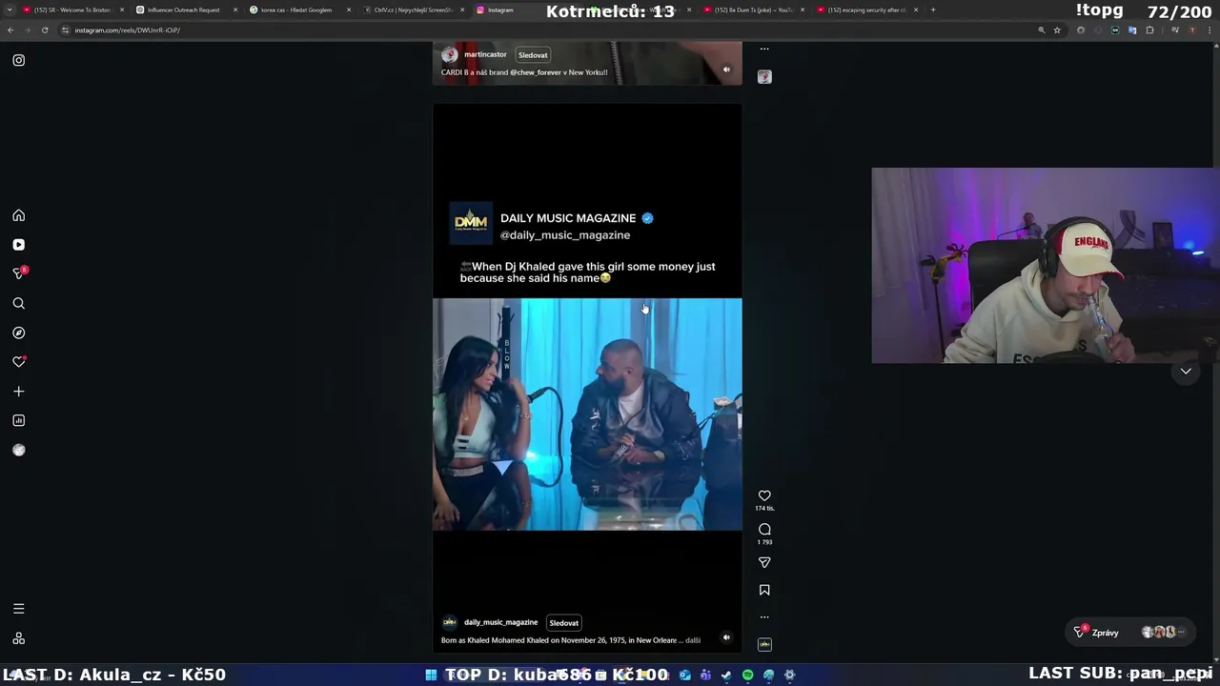The image size is (1220, 686).
Task: Open Instagram home from sidebar
Action: click(x=18, y=215)
